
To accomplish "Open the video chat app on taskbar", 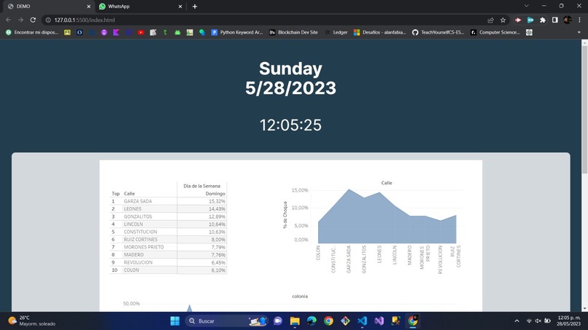I will coord(278,321).
